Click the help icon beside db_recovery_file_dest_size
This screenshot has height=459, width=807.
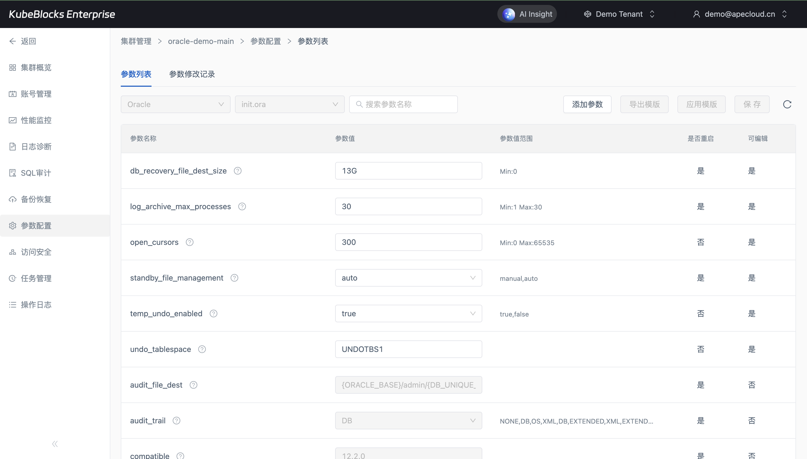(238, 171)
